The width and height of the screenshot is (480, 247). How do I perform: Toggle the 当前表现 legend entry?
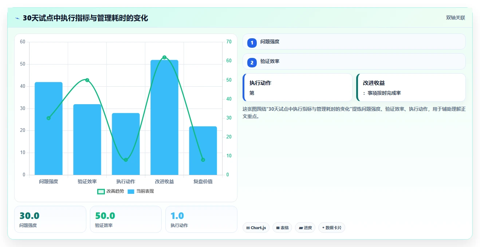tap(141, 191)
